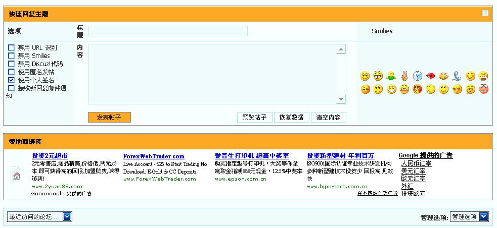Insert the red flaming rage smiley
Viewport: 497px width, 228px height.
click(x=418, y=89)
